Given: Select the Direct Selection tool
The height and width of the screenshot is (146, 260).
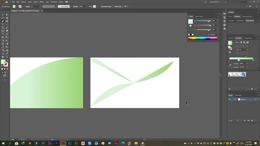Looking at the screenshot, I should (x=7, y=15).
